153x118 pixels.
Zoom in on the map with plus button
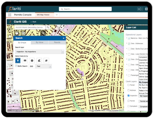(10, 27)
